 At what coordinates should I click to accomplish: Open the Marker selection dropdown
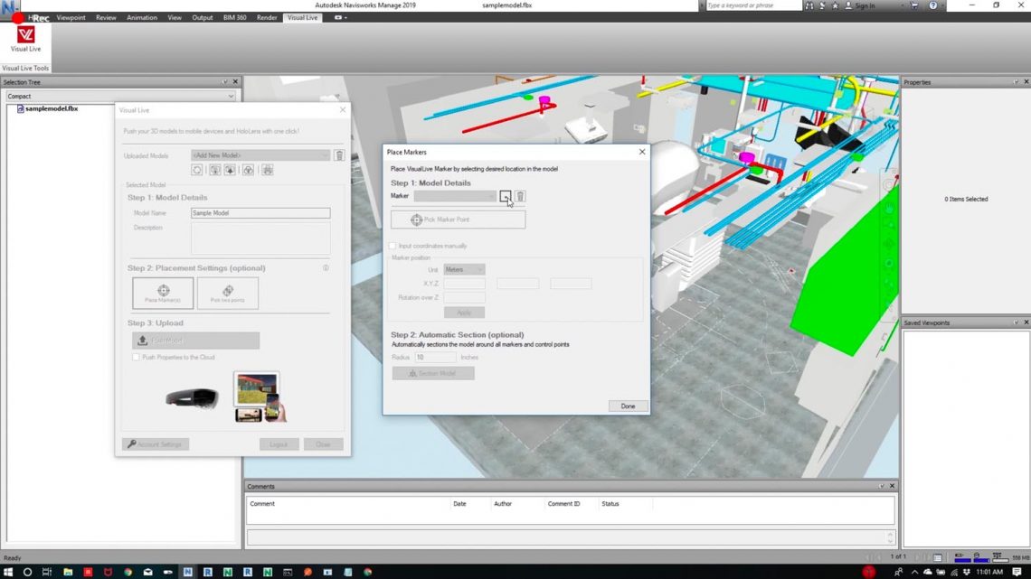point(452,196)
